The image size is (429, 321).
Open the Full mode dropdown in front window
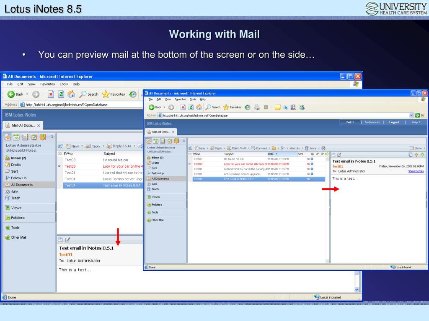tap(350, 122)
